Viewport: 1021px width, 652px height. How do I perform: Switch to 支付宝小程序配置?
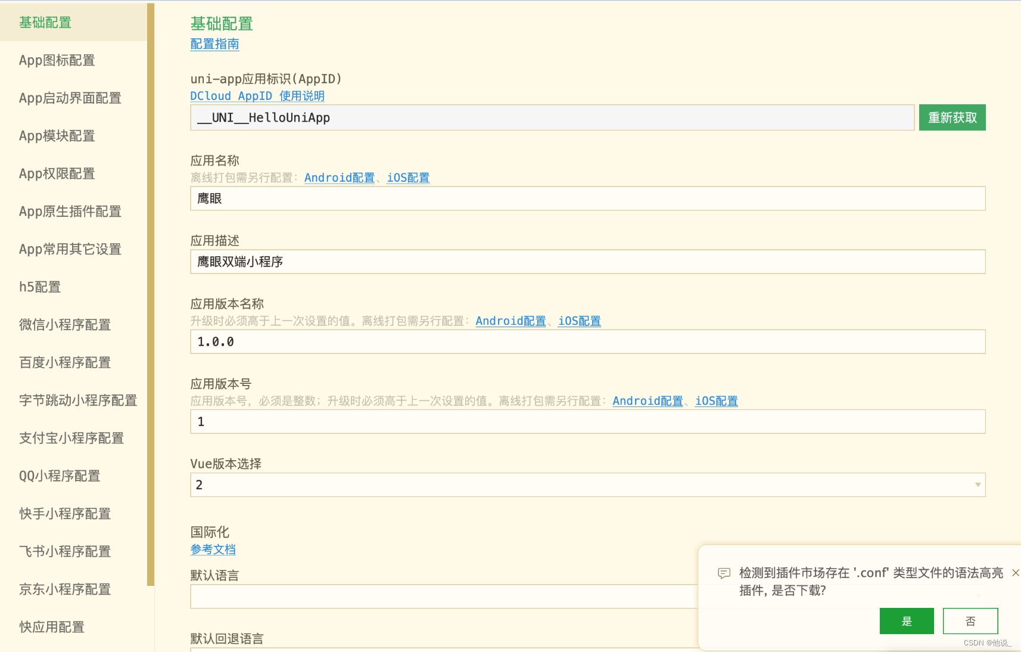[73, 438]
